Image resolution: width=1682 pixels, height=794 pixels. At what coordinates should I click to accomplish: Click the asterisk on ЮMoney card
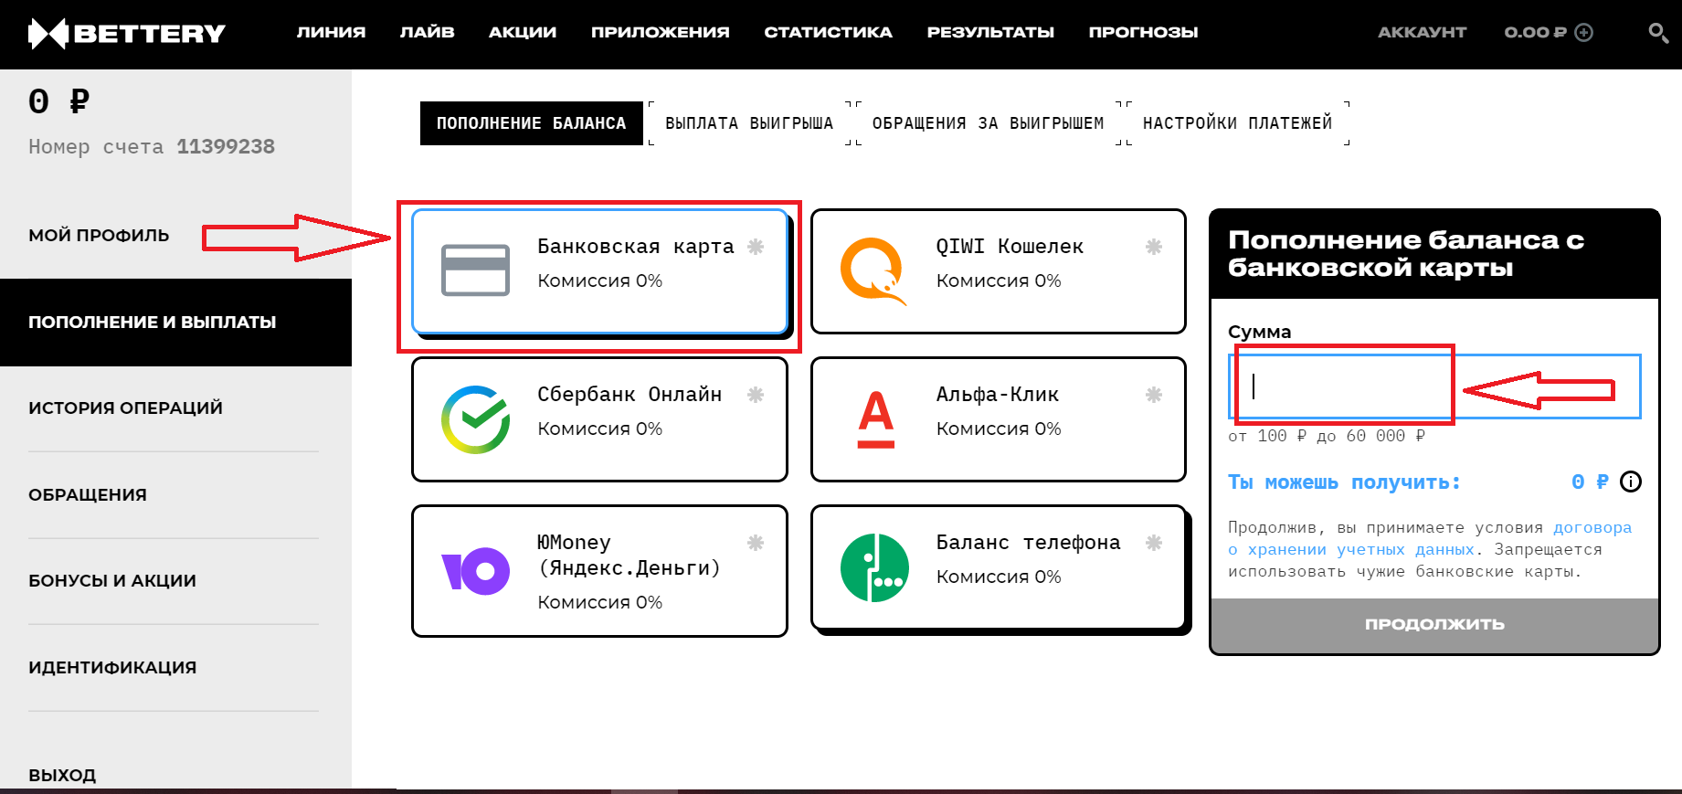(x=756, y=543)
